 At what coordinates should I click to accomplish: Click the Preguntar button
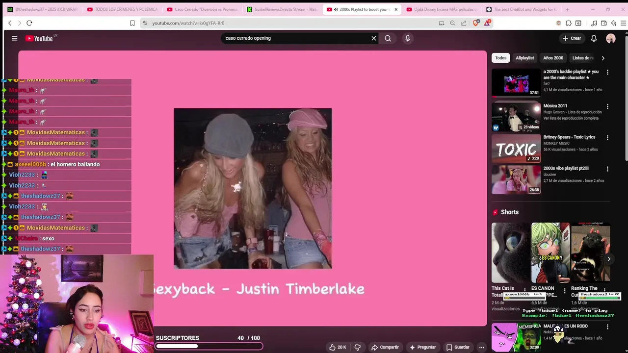pos(422,347)
